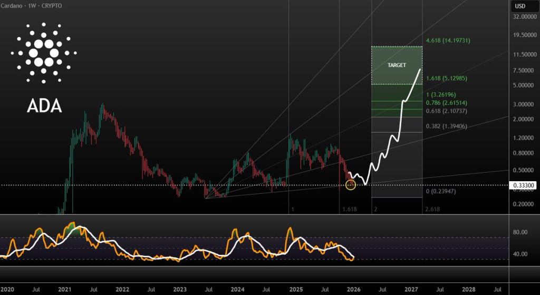540x295 pixels.
Task: Click the Cardano logo icon
Action: [x=44, y=53]
